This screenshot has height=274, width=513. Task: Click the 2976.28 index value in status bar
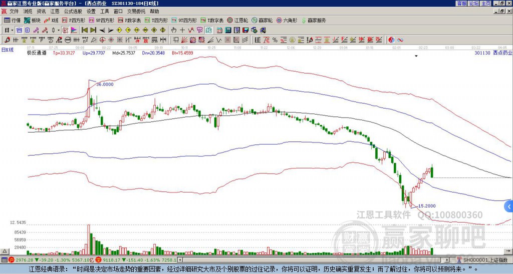pyautogui.click(x=25, y=260)
